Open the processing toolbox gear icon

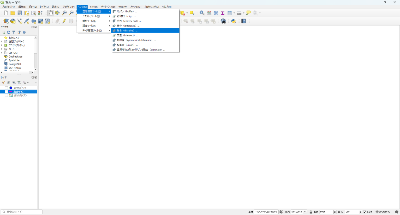tap(216, 13)
